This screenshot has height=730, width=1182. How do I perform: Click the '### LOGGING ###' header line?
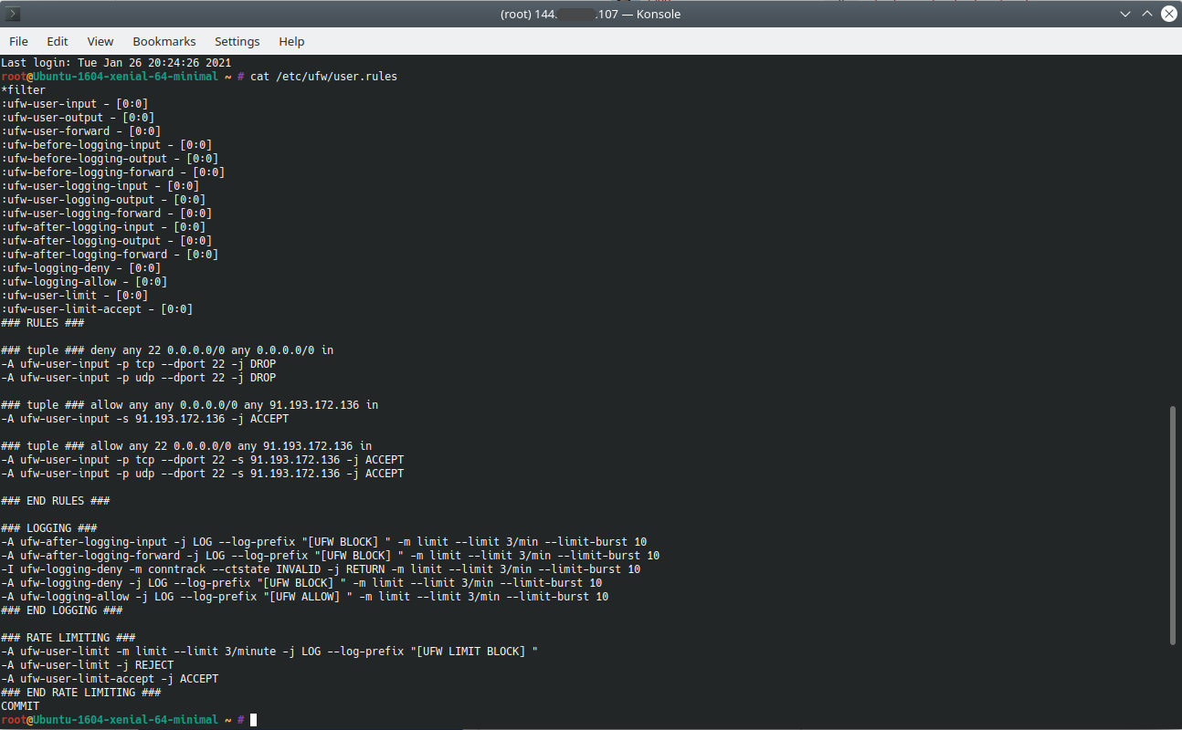[x=49, y=528]
